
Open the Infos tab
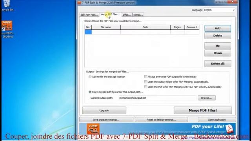coord(127,15)
